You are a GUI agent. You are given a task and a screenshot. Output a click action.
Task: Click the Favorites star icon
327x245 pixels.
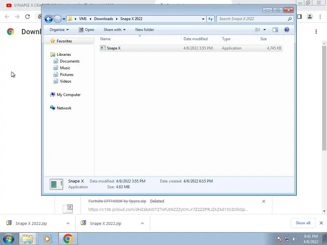point(53,41)
